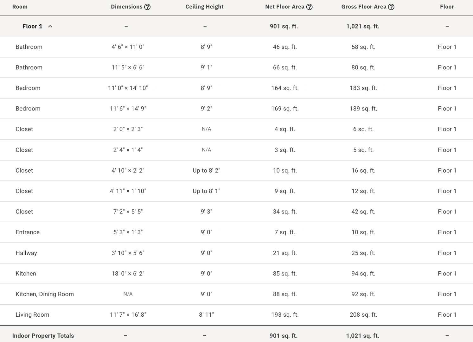Select the Bedroom dimensions 11' 0" × 14' 10"

coord(128,88)
